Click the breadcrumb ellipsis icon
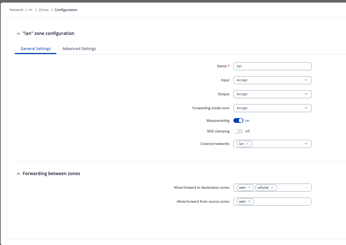Screen dimensions: 346x245 click(31, 10)
